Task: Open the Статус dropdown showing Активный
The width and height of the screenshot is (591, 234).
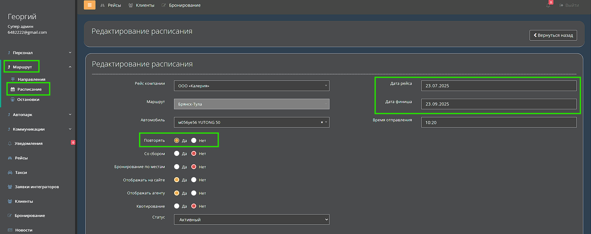Action: (x=251, y=219)
